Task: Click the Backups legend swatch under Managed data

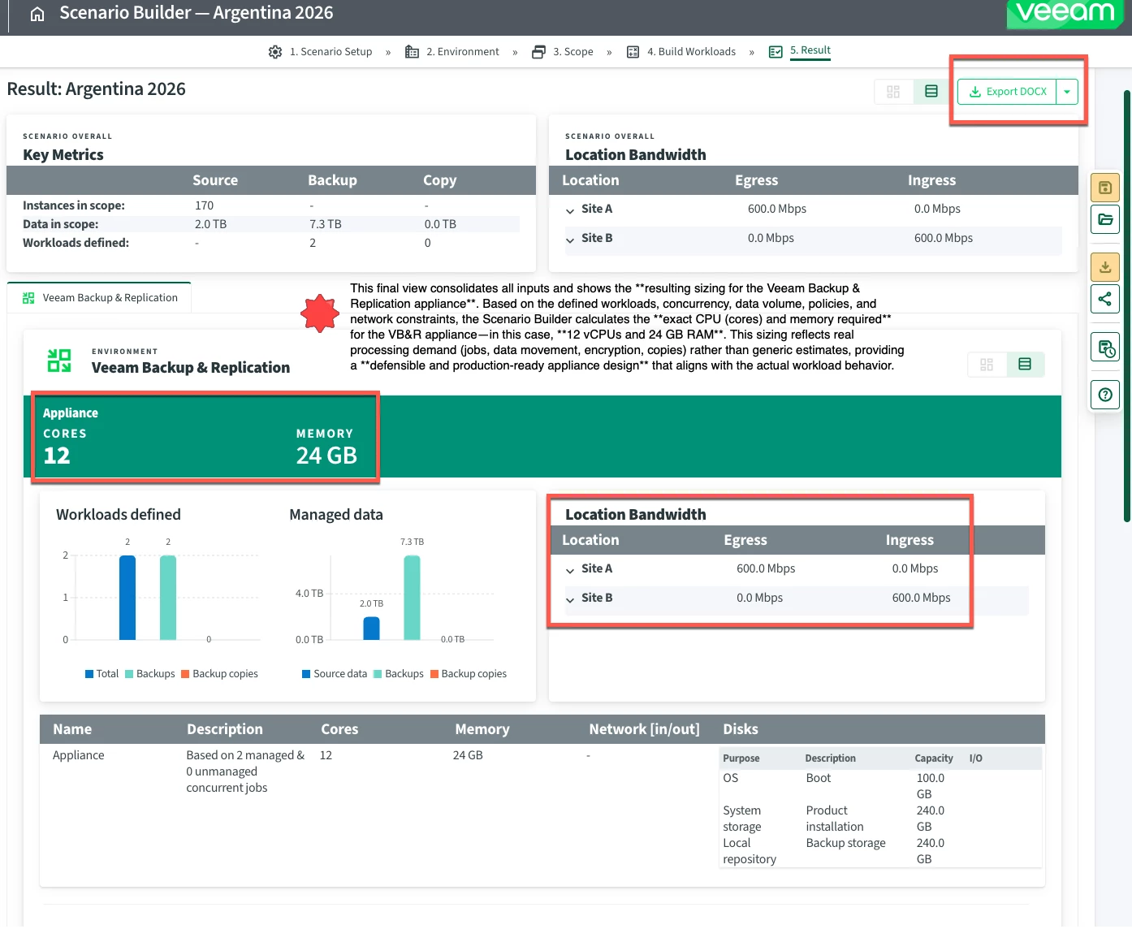Action: click(x=378, y=674)
